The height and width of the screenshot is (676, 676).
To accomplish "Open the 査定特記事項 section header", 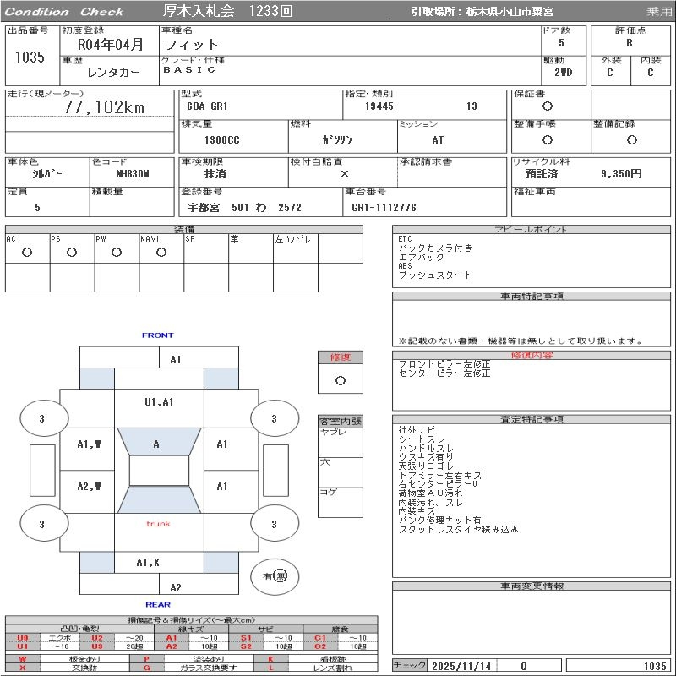I will click(x=530, y=419).
